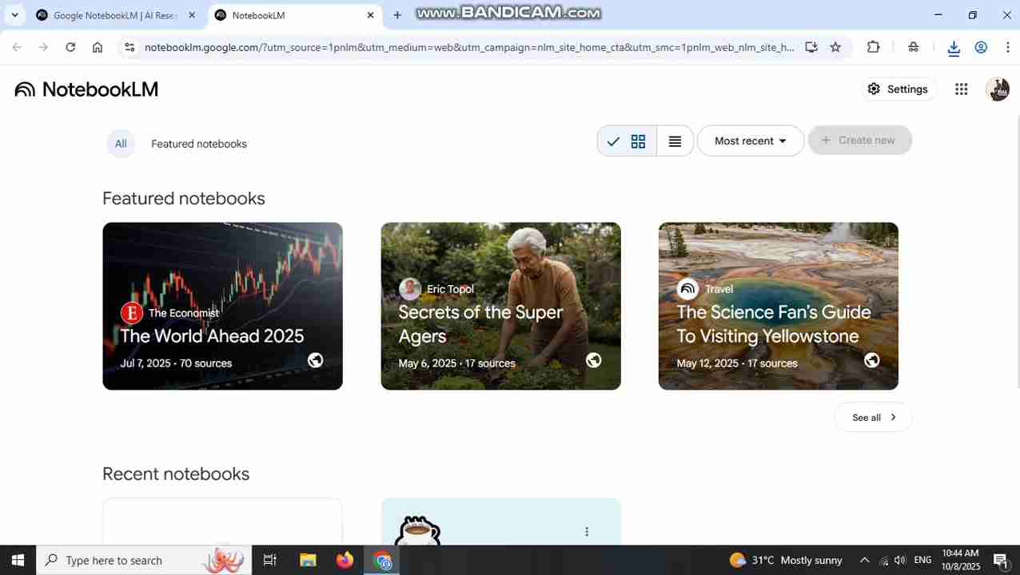Open The World Ahead 2025 notebook
The width and height of the screenshot is (1020, 575).
pos(222,306)
